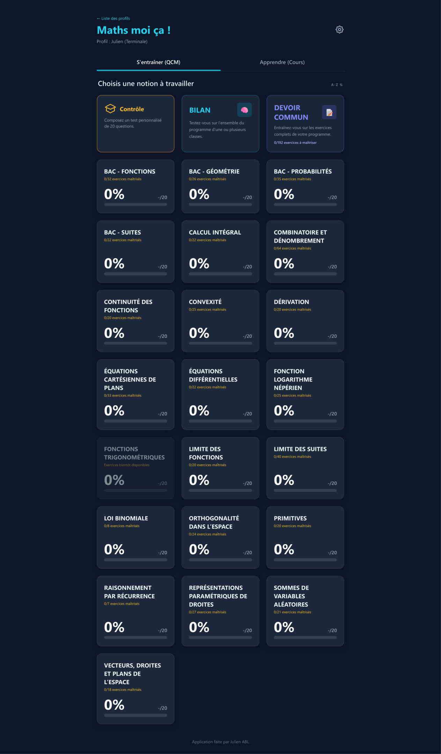Select the Convexité notion card
This screenshot has width=441, height=754.
coord(220,321)
